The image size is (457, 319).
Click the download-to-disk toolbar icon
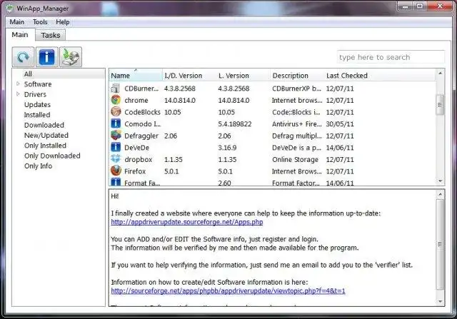click(71, 57)
